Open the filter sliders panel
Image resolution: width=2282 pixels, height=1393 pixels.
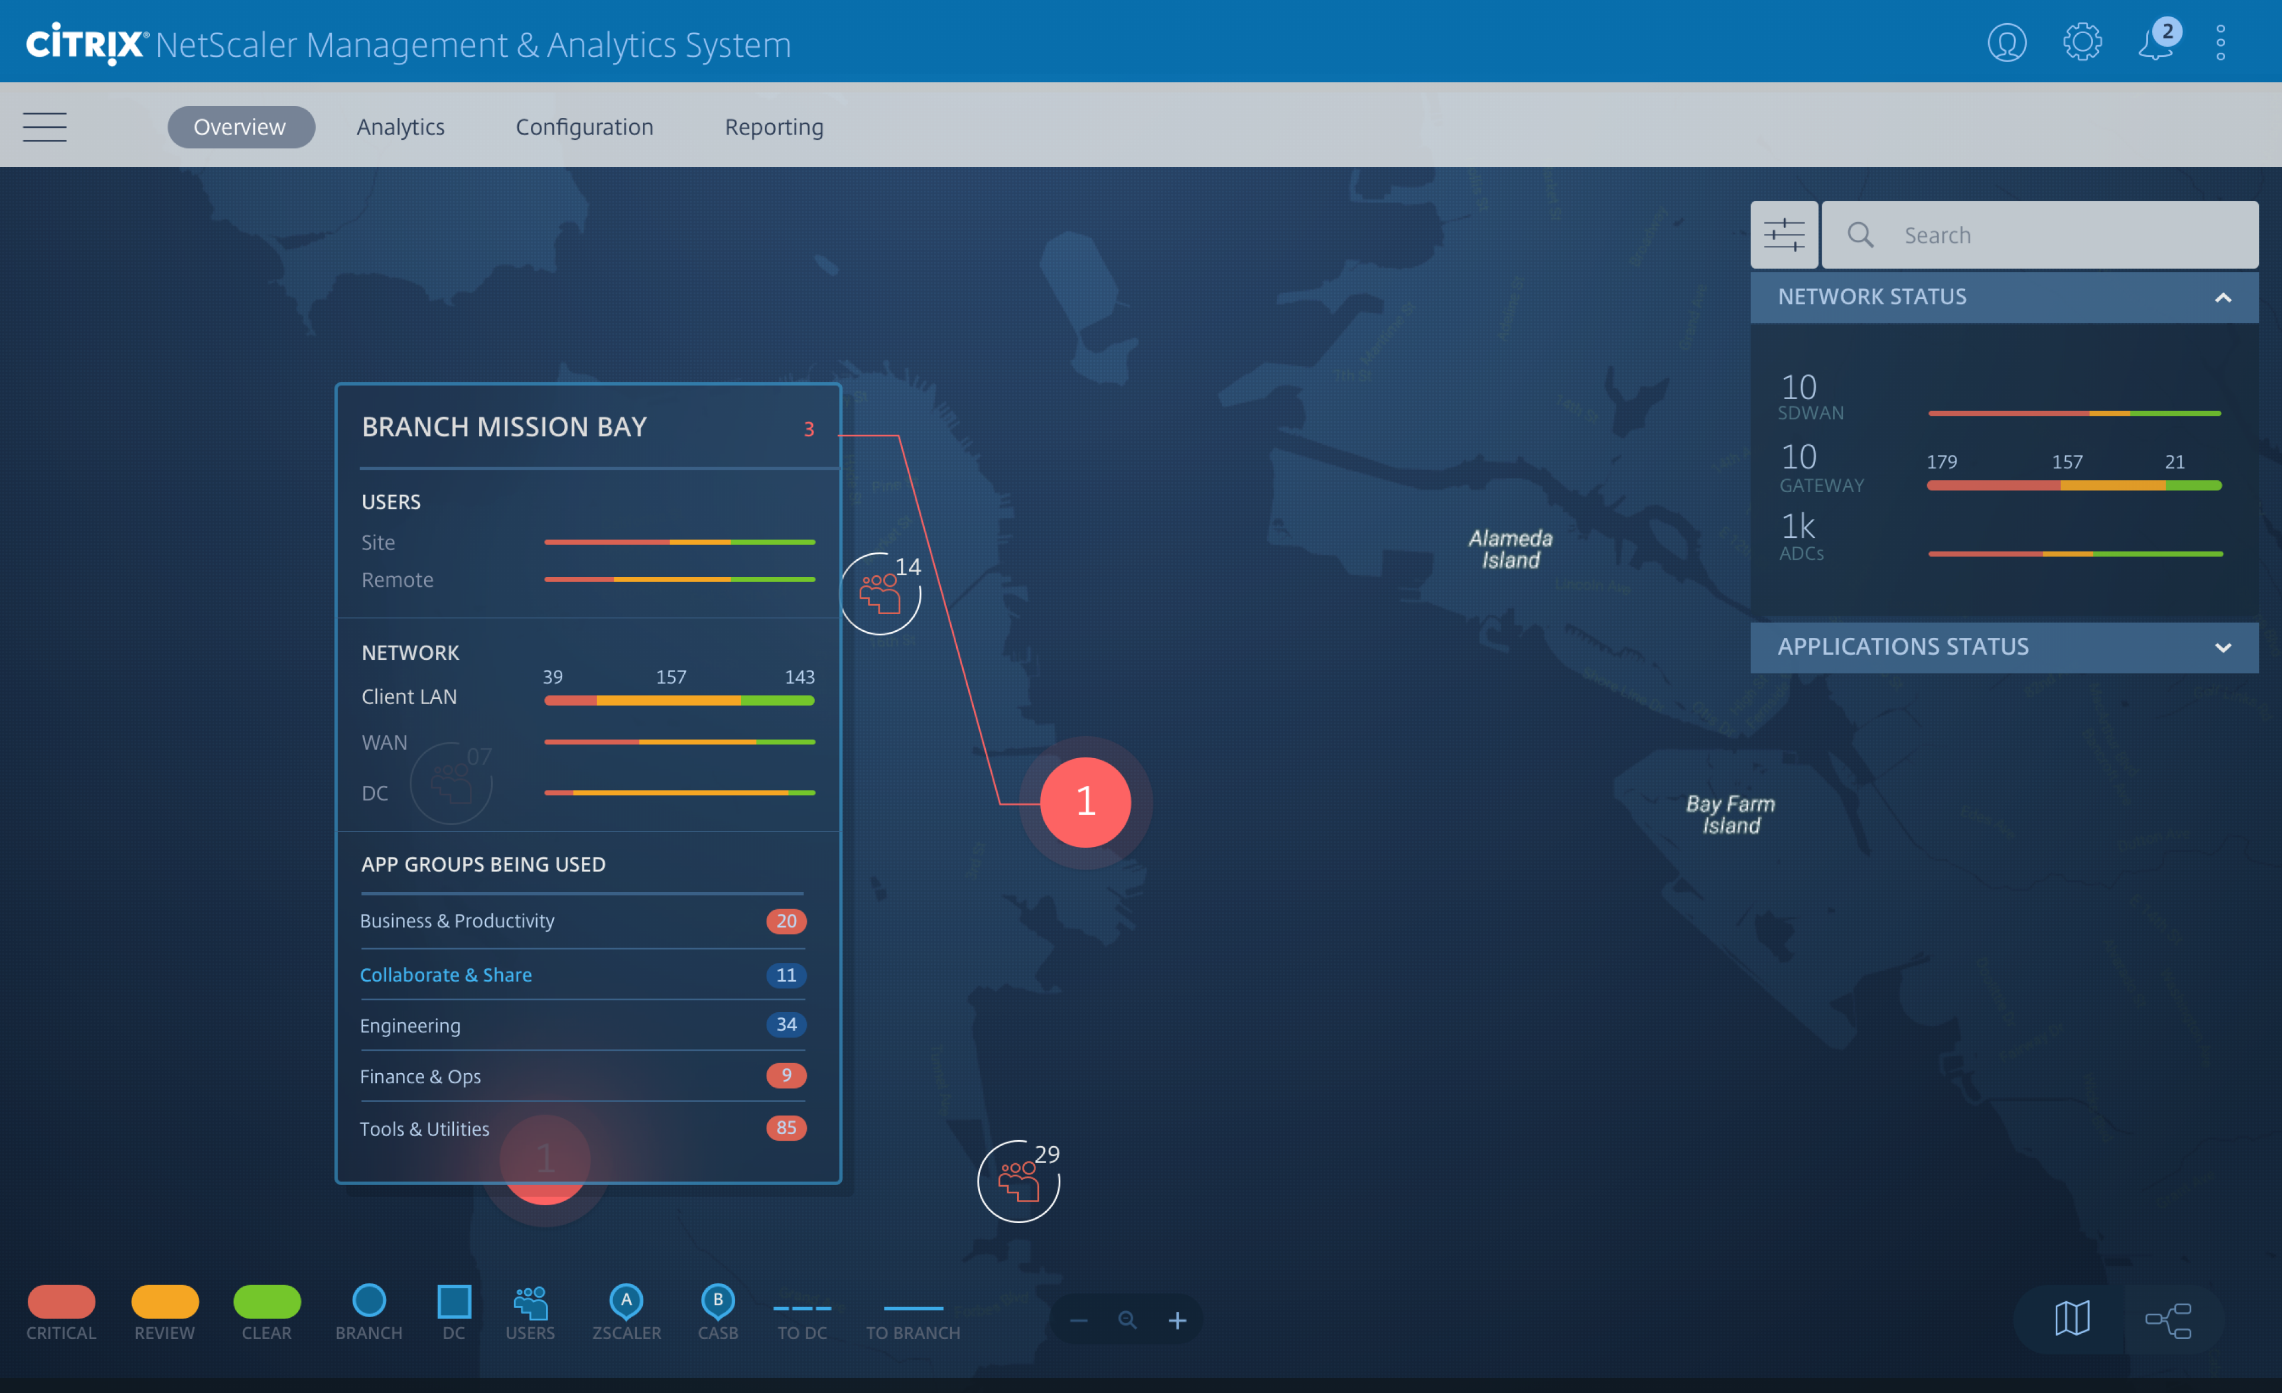(x=1784, y=235)
